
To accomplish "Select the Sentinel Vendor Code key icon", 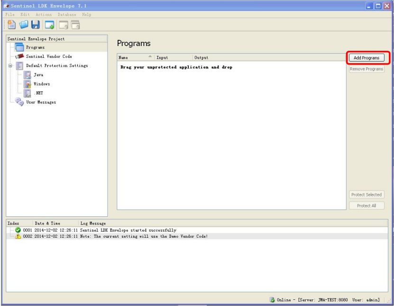I will [x=19, y=56].
